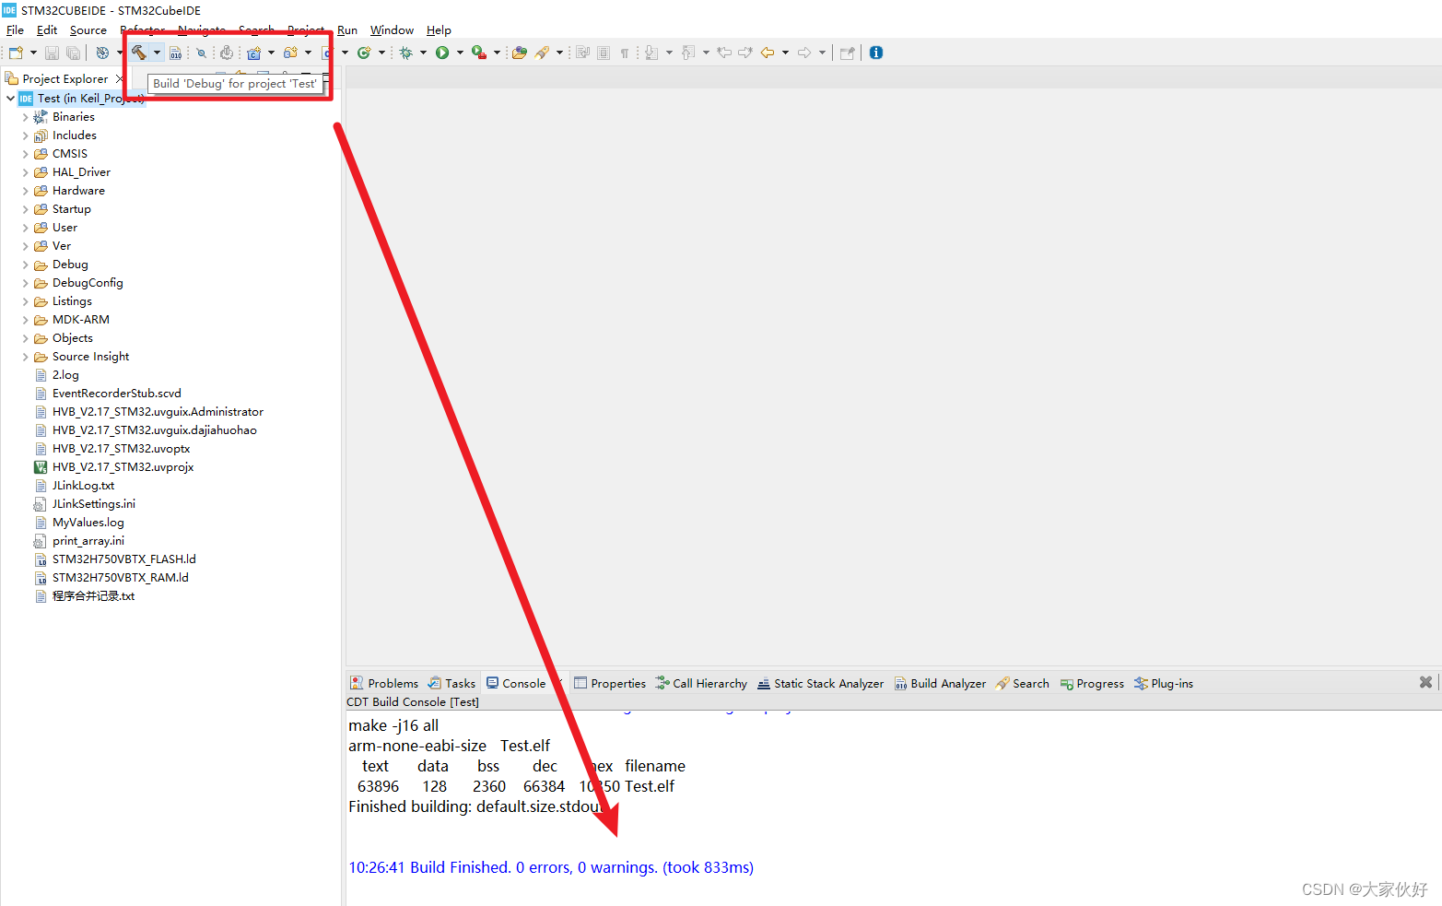Expand the HAL_Driver folder node

click(25, 172)
